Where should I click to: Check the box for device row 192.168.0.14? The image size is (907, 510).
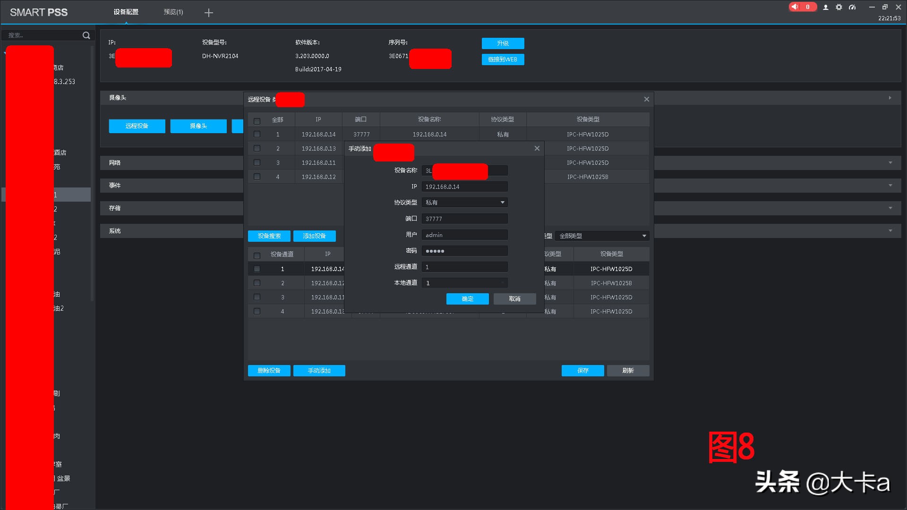click(x=257, y=134)
